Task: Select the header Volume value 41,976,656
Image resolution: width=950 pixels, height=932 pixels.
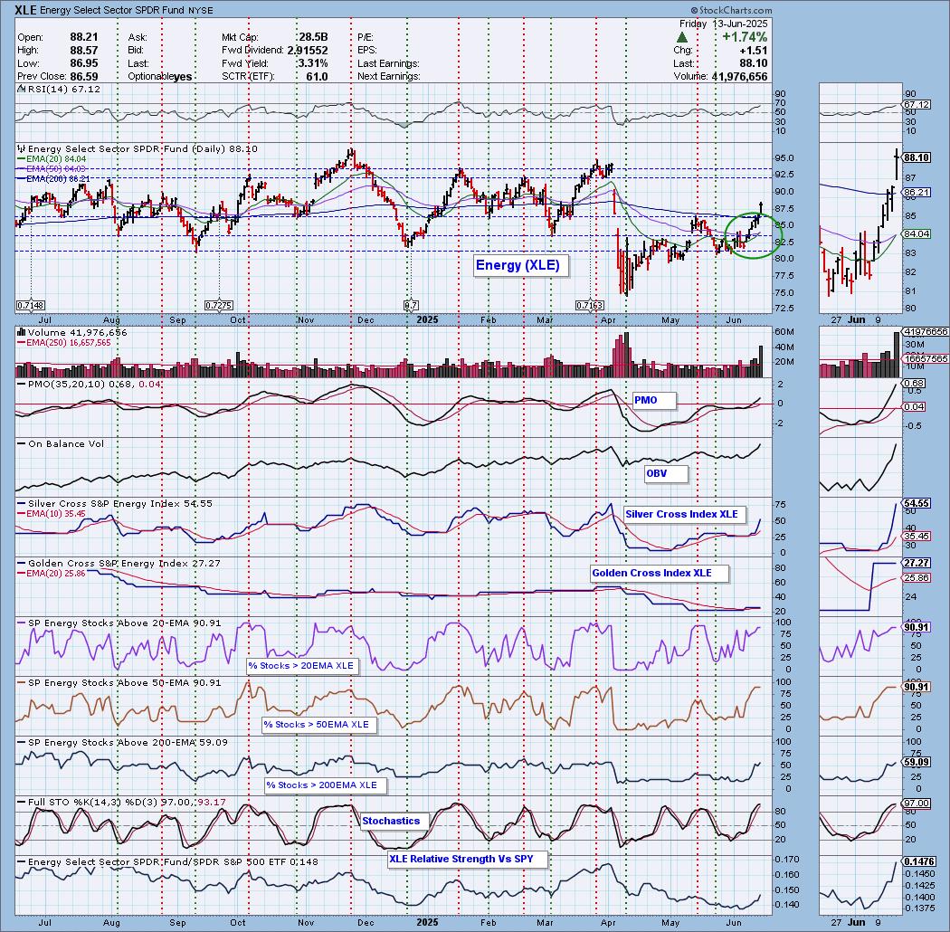Action: click(x=740, y=76)
